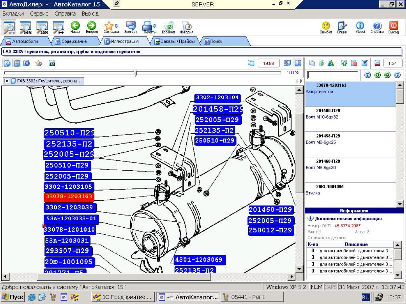This screenshot has height=304, width=406.
Task: Toggle the first list layout button
Action: [288, 63]
